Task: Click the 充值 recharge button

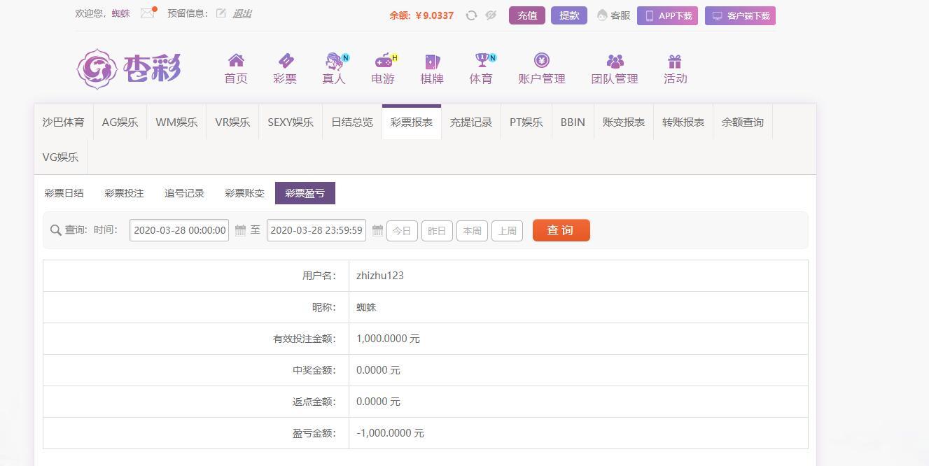Action: point(527,15)
